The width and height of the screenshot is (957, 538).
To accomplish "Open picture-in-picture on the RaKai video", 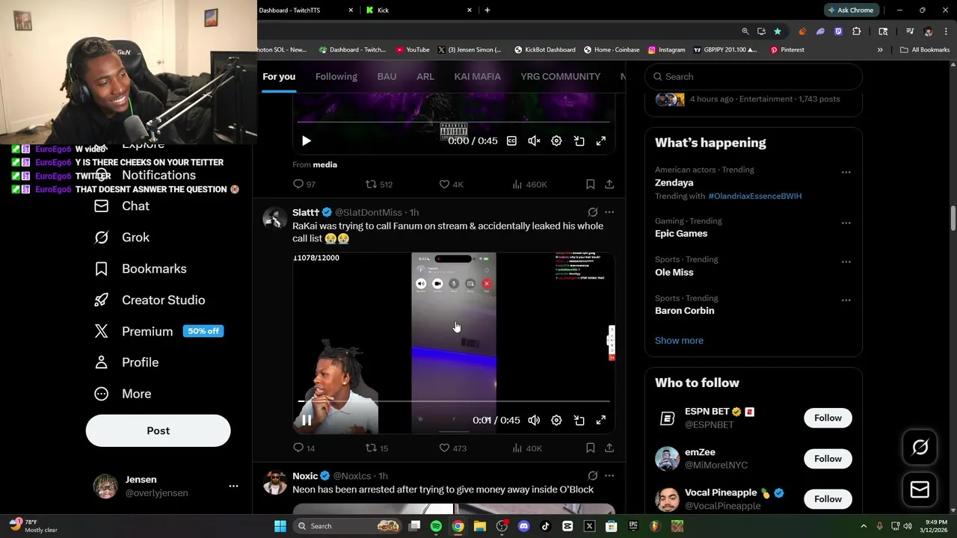I will point(579,420).
